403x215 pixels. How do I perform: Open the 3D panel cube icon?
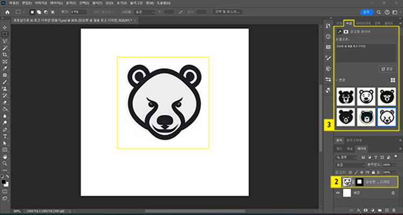tap(328, 69)
